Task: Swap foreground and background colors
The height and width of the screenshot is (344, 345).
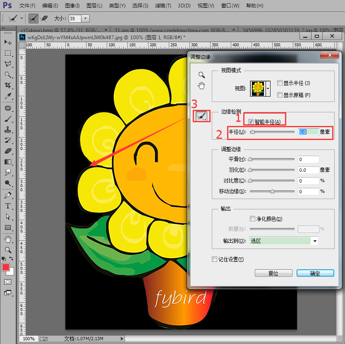Action: pos(11,259)
